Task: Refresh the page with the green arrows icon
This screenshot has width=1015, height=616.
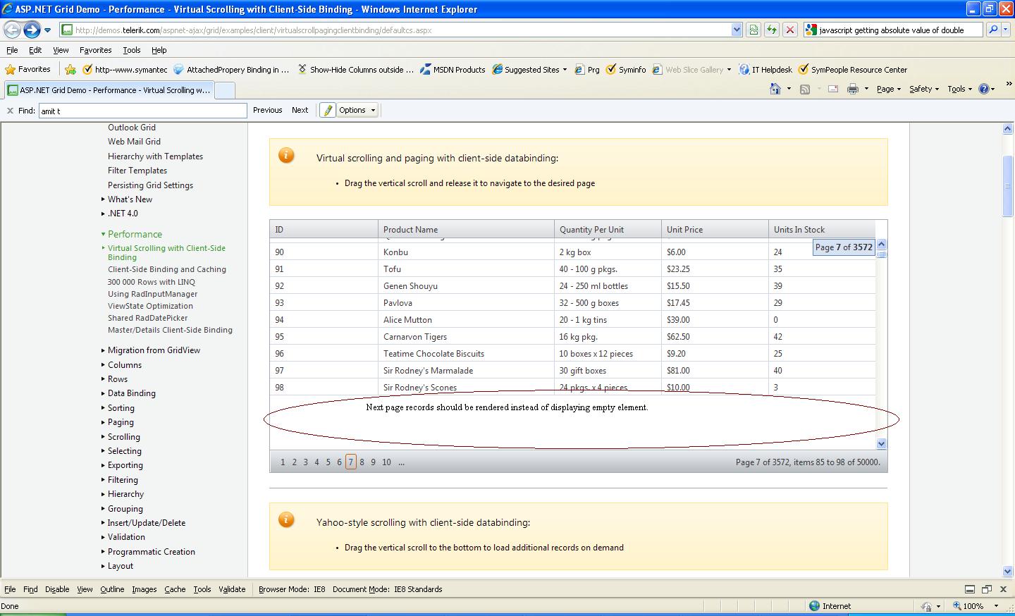Action: click(x=772, y=30)
